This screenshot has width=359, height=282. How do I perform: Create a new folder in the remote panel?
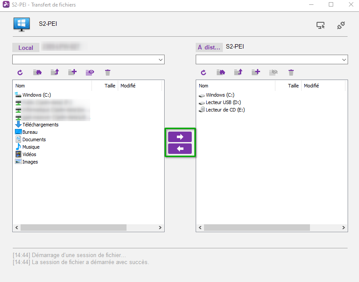tap(256, 73)
